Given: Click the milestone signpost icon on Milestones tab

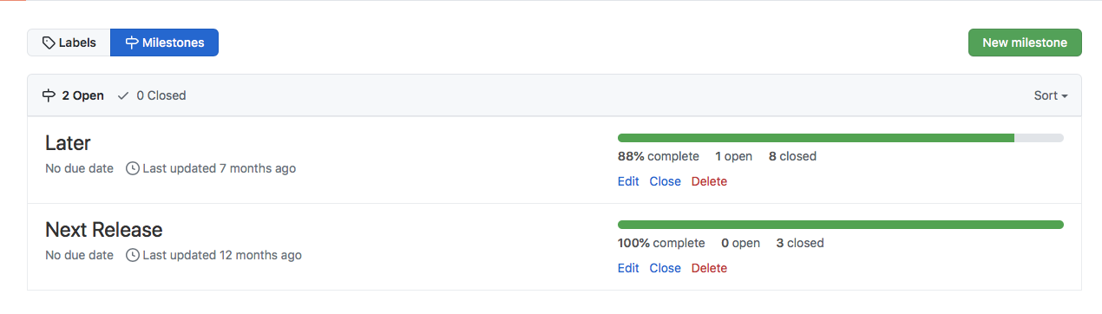Looking at the screenshot, I should pos(132,43).
